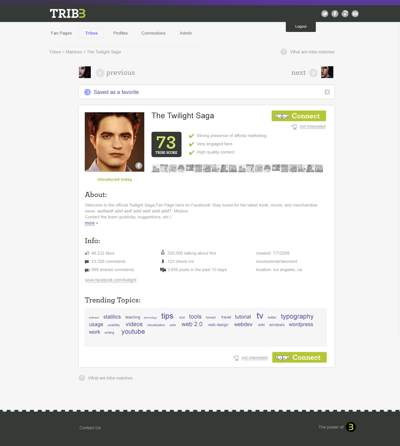Click the top Connect button
The image size is (400, 446).
pyautogui.click(x=299, y=116)
